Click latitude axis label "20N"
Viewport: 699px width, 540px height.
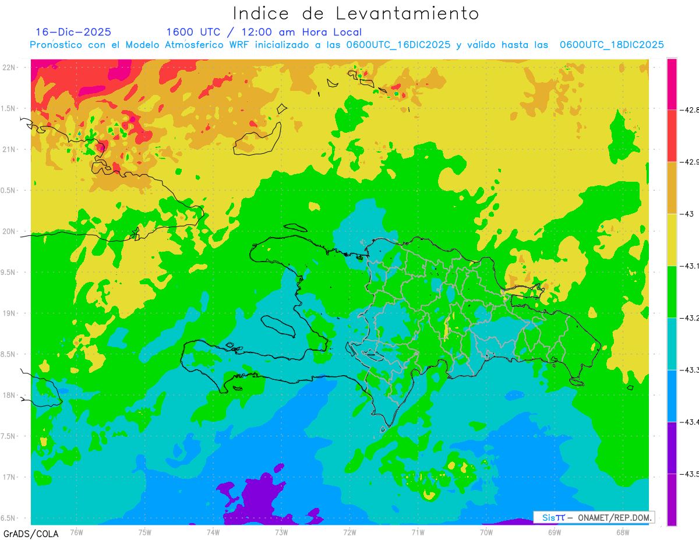10,231
